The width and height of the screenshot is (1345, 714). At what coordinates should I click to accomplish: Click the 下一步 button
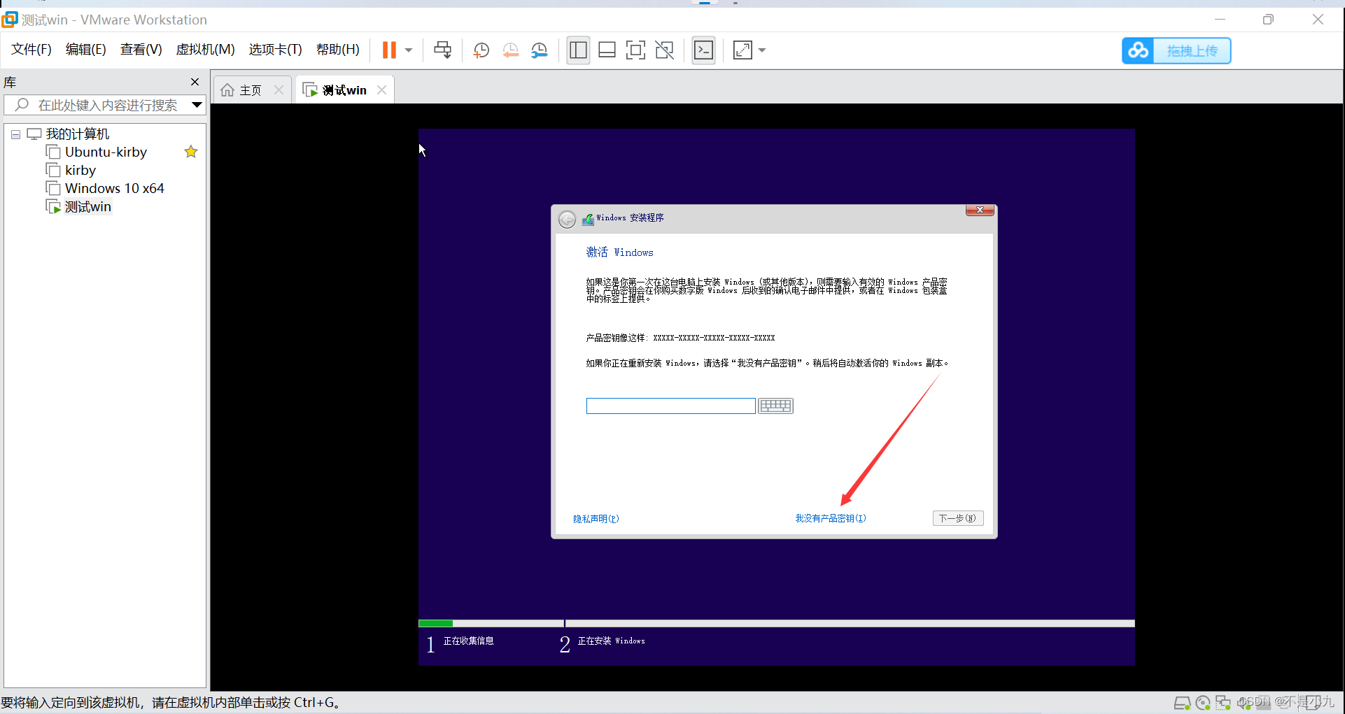(x=958, y=518)
